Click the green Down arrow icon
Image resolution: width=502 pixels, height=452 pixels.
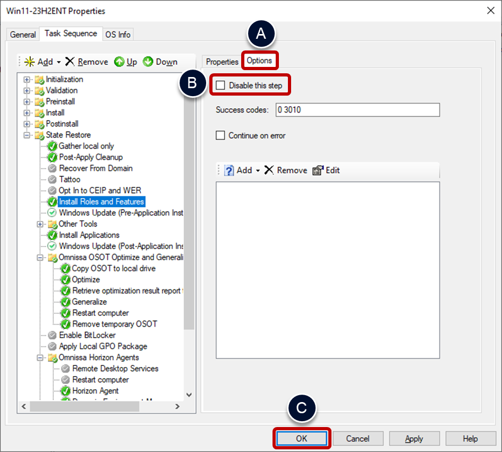click(x=148, y=62)
